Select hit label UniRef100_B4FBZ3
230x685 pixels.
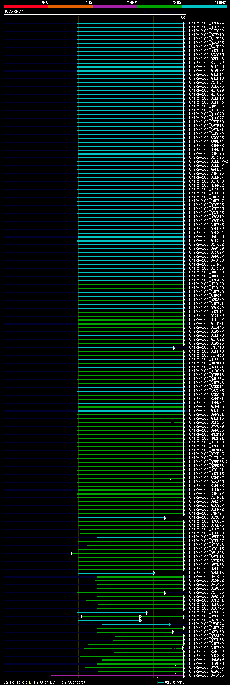click(x=206, y=146)
